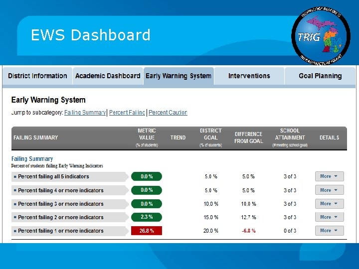The width and height of the screenshot is (359, 269).
Task: Click the Early Warning System page heading
Action: (x=48, y=100)
